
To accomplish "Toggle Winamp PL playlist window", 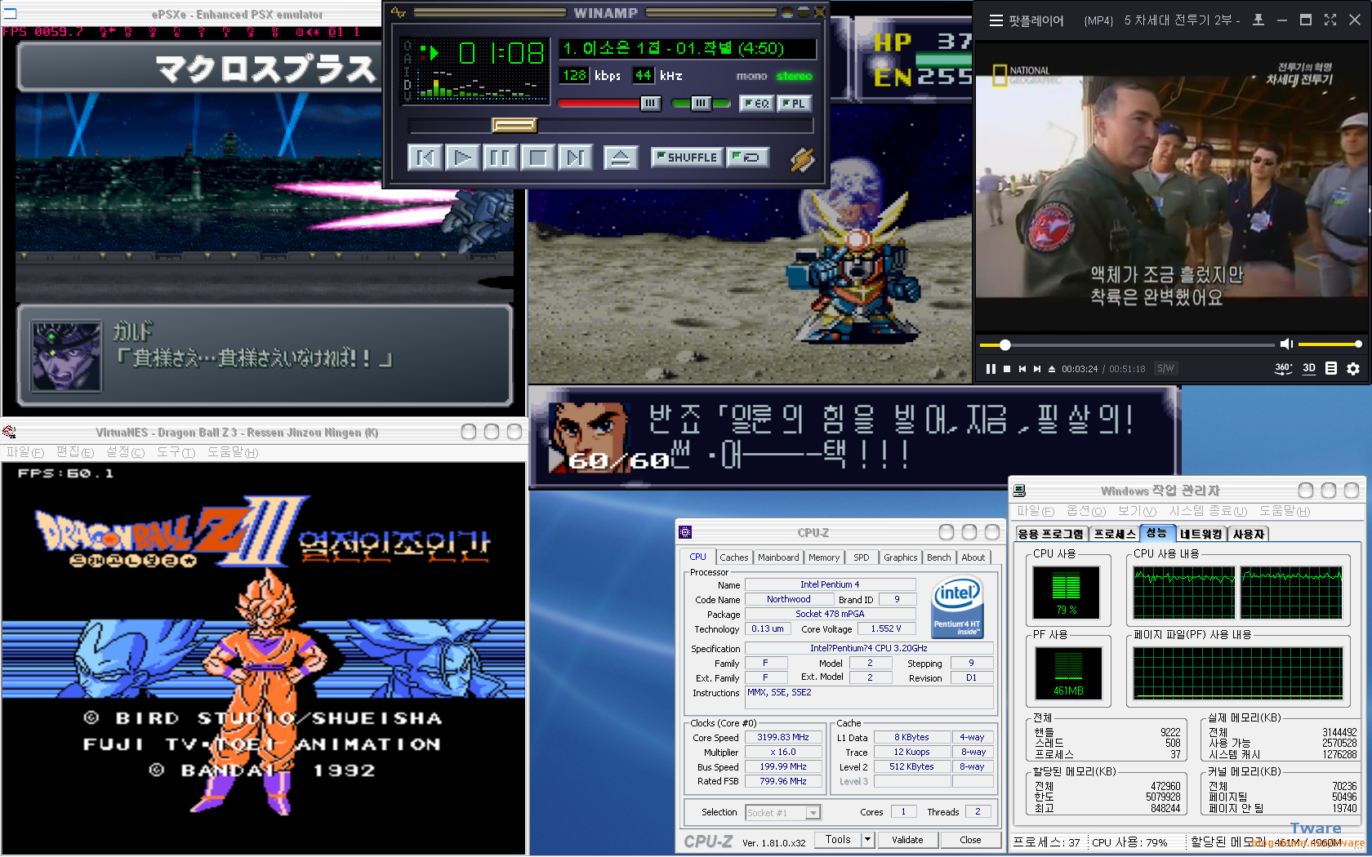I will 794,104.
